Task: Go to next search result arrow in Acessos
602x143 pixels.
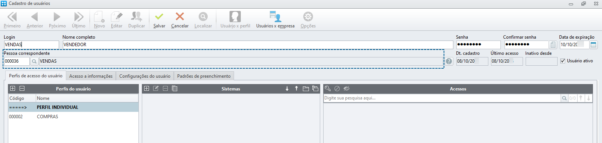Action: (x=589, y=98)
